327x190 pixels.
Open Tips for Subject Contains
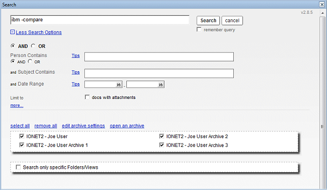pos(76,72)
